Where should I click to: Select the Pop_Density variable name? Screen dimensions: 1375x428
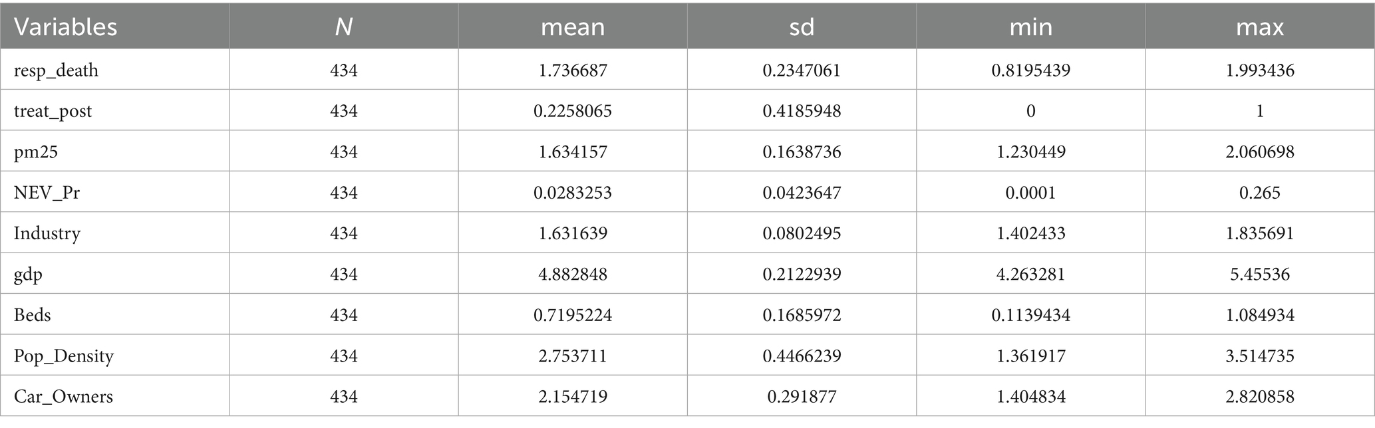tap(63, 356)
